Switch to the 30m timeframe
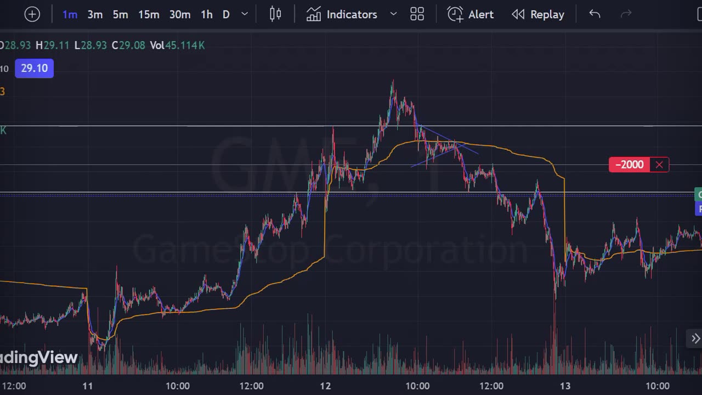This screenshot has width=702, height=395. tap(179, 15)
